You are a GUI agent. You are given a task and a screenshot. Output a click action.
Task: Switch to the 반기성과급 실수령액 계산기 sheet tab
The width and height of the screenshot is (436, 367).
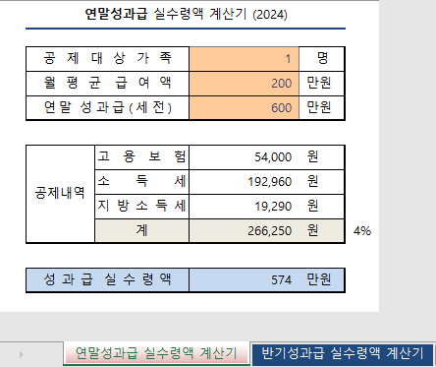click(343, 353)
